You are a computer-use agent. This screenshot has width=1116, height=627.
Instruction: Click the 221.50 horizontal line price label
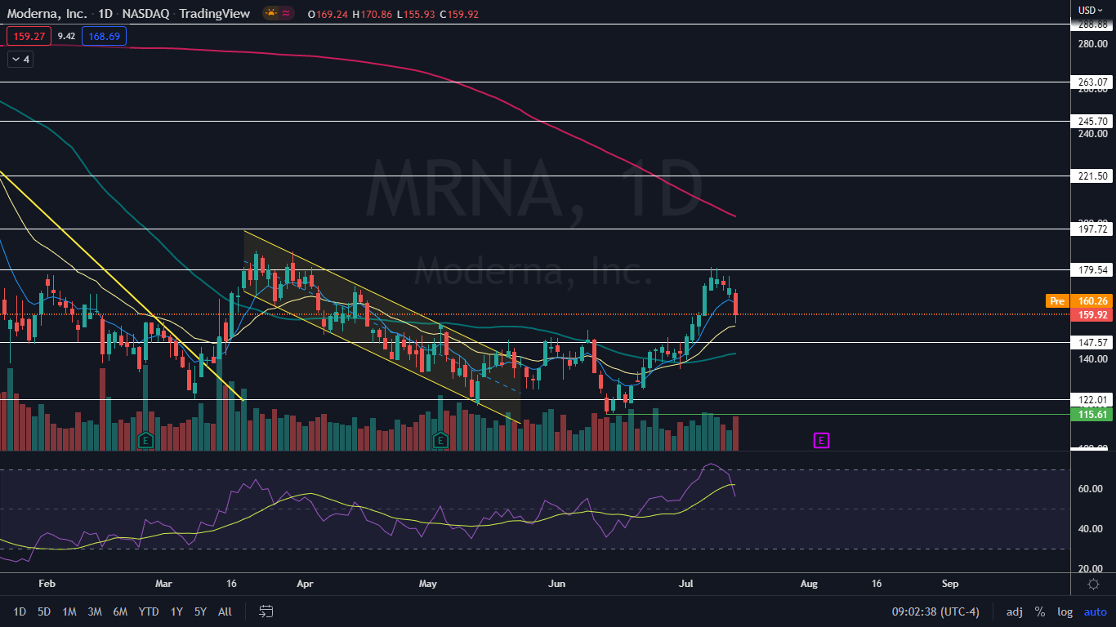click(x=1092, y=176)
